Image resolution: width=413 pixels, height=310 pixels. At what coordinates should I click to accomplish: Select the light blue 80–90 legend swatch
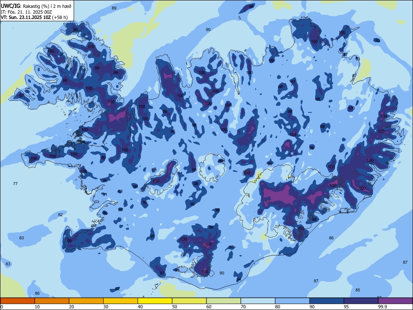pos(292,301)
